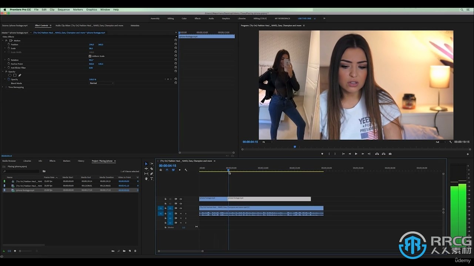Add marker in Program monitor
Image resolution: width=474 pixels, height=266 pixels.
(x=322, y=154)
